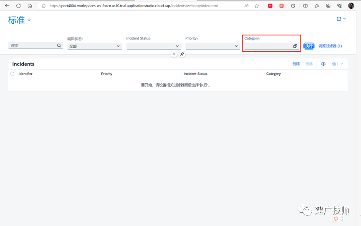The width and height of the screenshot is (361, 226).
Task: Open the browser extensions puzzle icon
Action: (293, 6)
